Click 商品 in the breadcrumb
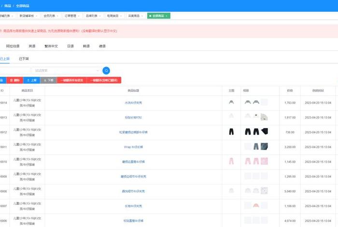This screenshot has width=338, height=227. click(x=8, y=5)
